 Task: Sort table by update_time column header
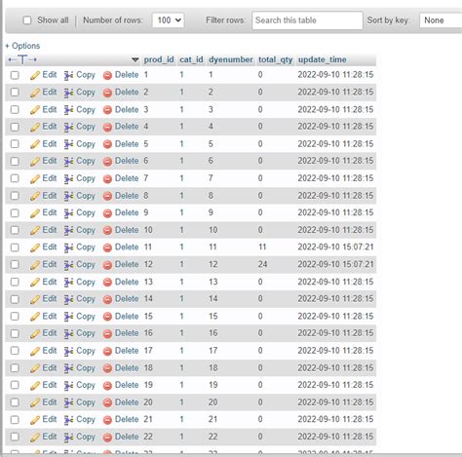pyautogui.click(x=323, y=59)
